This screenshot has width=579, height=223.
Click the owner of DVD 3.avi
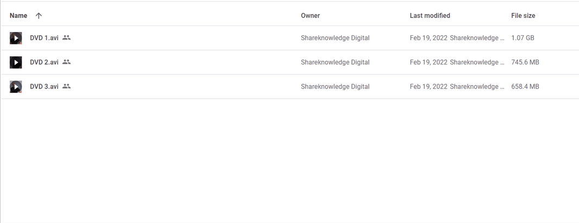[x=335, y=87]
